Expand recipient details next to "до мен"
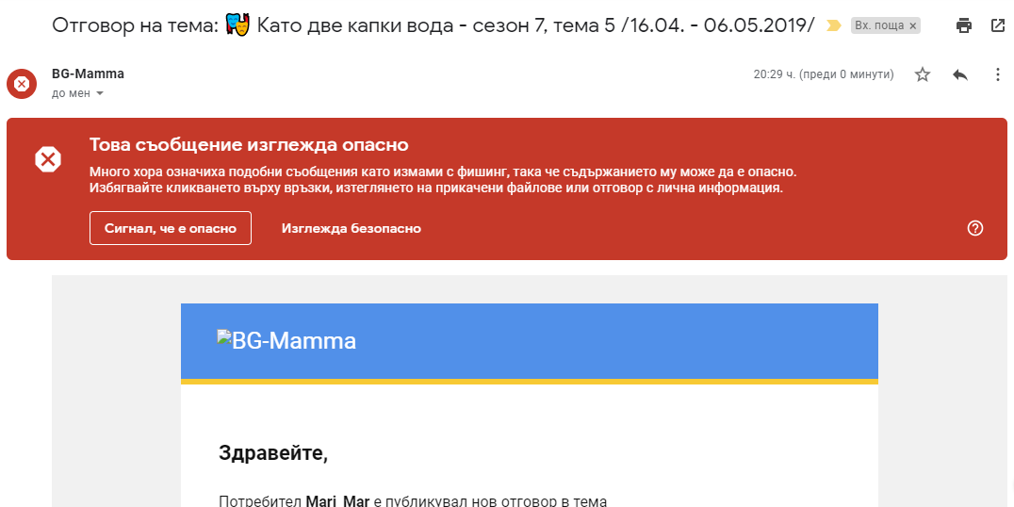 100,93
